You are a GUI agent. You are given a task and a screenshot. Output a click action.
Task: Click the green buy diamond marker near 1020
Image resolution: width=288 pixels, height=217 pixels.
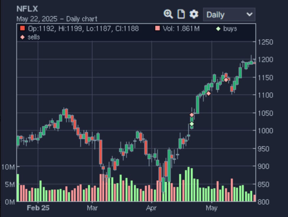(192, 124)
